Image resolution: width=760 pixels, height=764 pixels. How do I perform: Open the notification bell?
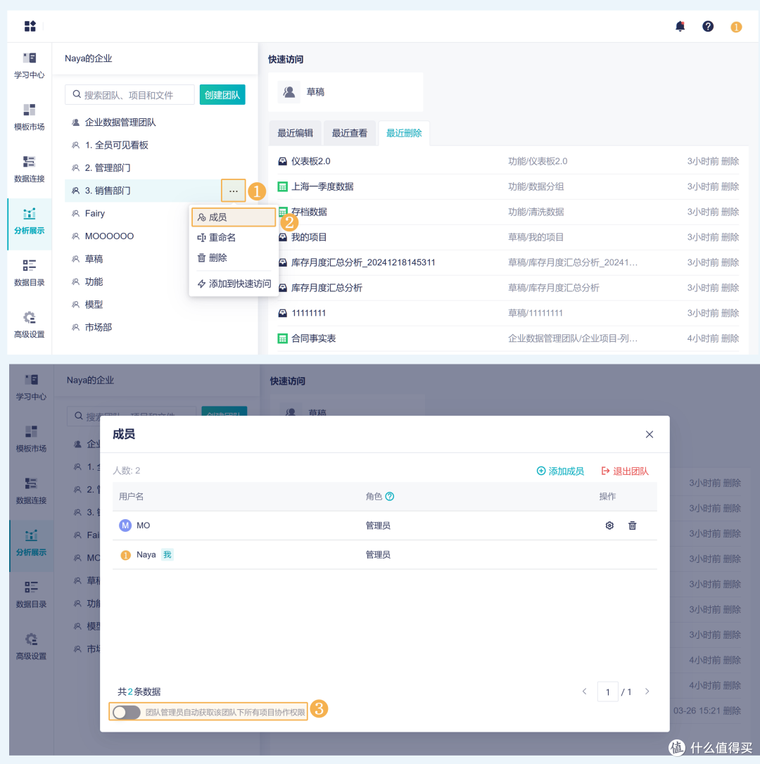(x=680, y=26)
